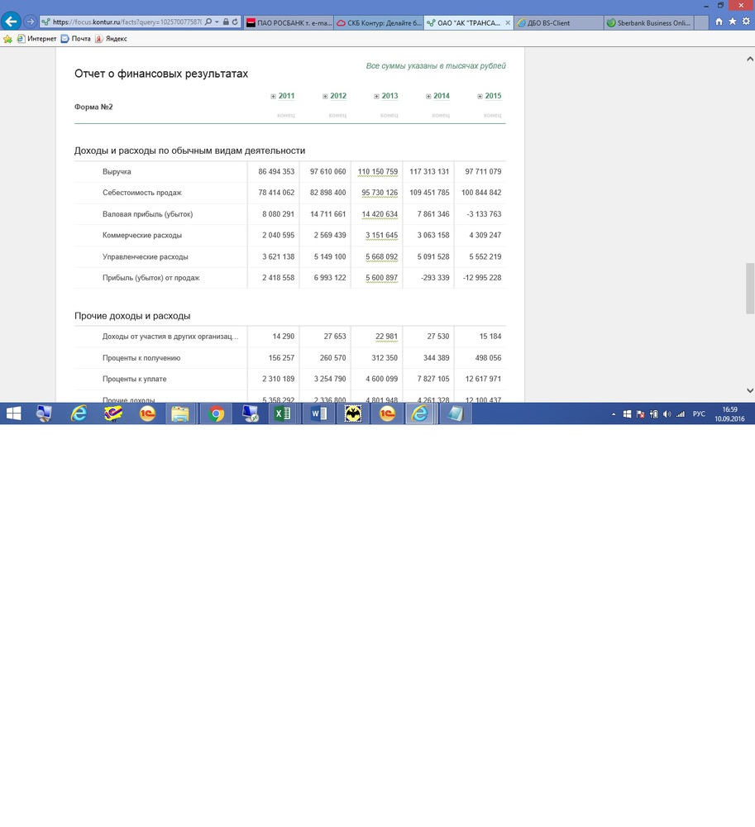Click 2013 commercial expenses 3 151 645
Screen dimensions: 755x827
[x=382, y=235]
